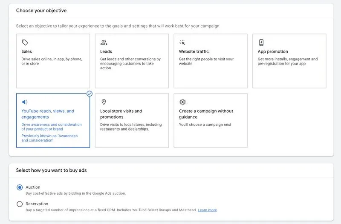The width and height of the screenshot is (341, 224).
Task: Click the Local store visits pin icon
Action: [104, 102]
